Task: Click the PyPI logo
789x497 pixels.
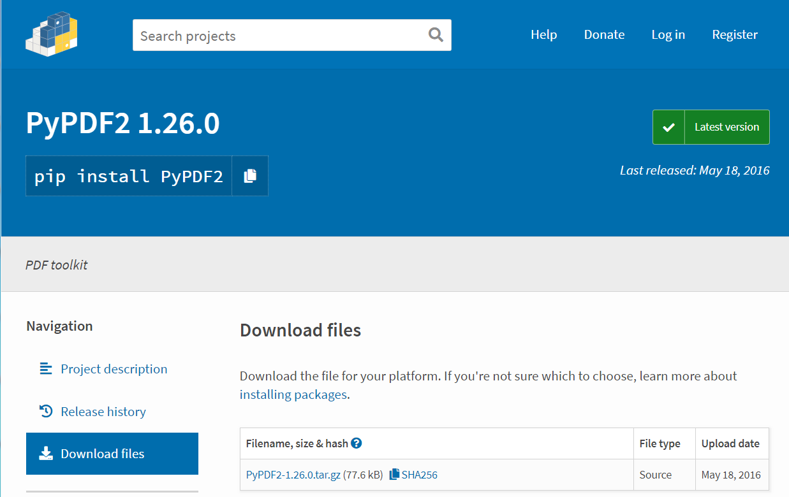Action: (x=52, y=34)
